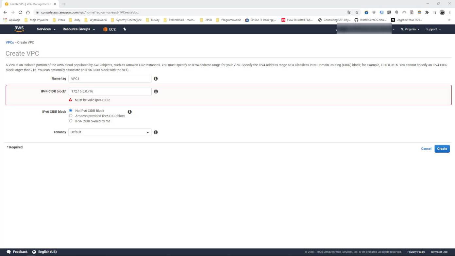Viewport: 455px width, 256px height.
Task: Click the IPv4 CIDR block input field
Action: click(110, 92)
